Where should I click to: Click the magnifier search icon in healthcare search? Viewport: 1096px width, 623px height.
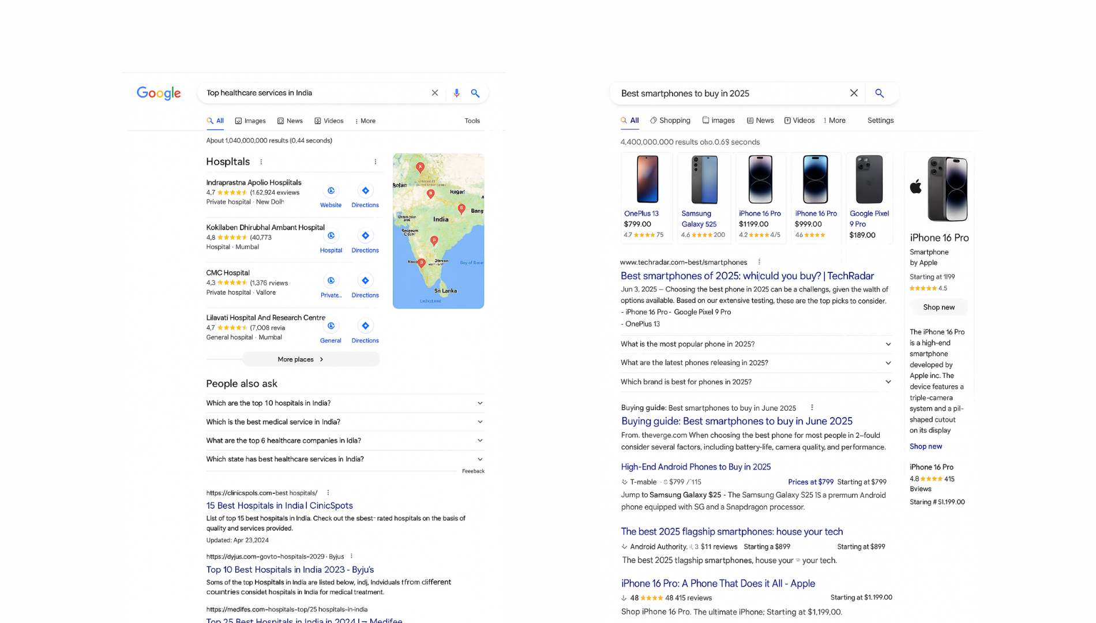[x=475, y=93]
